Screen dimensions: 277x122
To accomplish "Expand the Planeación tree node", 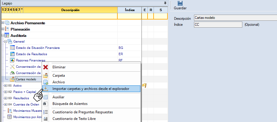I will (x=3, y=29).
